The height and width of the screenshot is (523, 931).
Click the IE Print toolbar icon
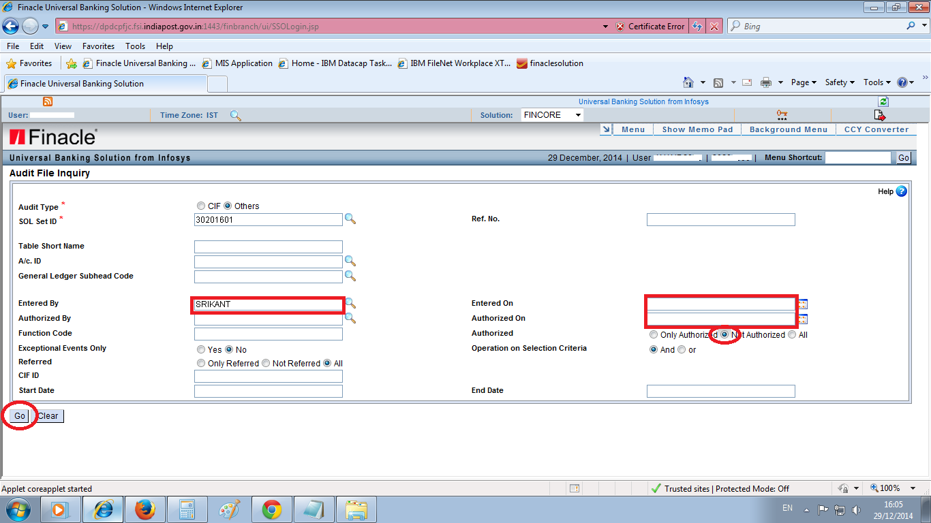(x=765, y=82)
